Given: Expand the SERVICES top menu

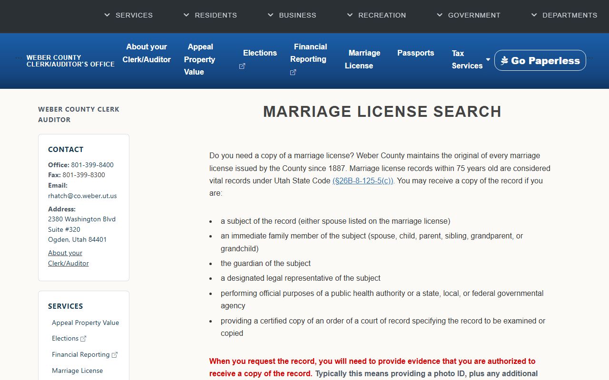Looking at the screenshot, I should pos(128,15).
